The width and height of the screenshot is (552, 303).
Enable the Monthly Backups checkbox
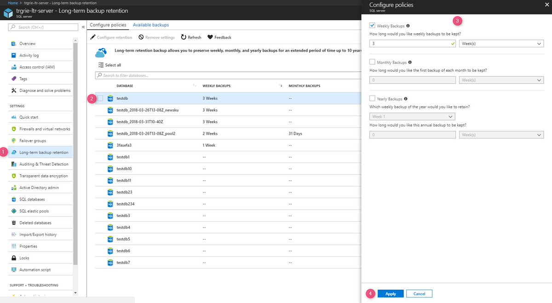(x=373, y=62)
